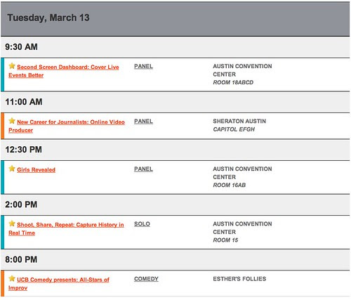Image resolution: width=351 pixels, height=300 pixels.
Task: Open the Girls Revealed session link
Action: pos(36,170)
